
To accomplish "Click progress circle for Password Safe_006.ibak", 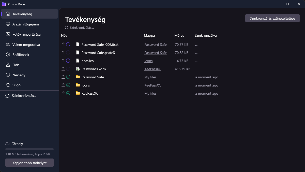I will [68, 45].
